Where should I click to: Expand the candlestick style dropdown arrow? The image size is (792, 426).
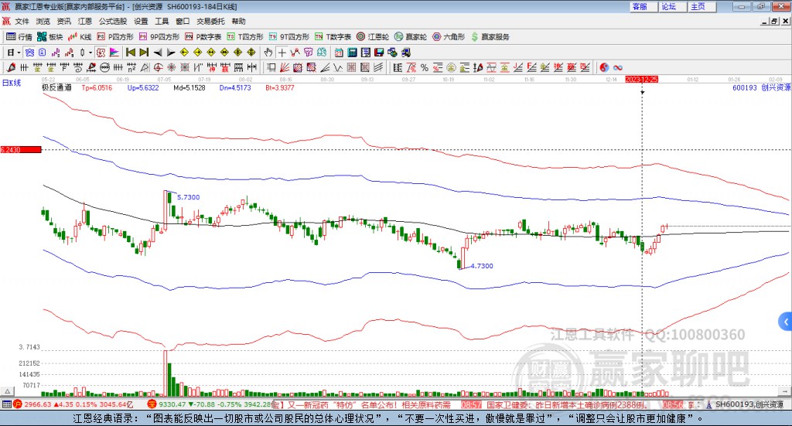coord(90,53)
